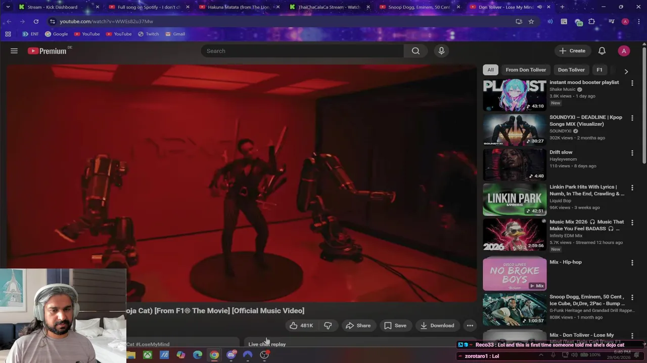Bookmark this page with the star
647x363 pixels.
click(531, 22)
